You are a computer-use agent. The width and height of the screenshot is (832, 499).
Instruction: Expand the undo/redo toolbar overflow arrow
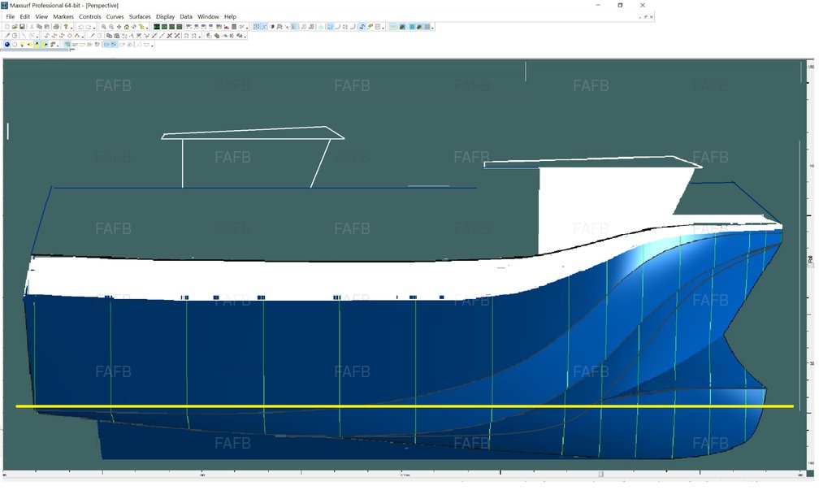point(94,28)
